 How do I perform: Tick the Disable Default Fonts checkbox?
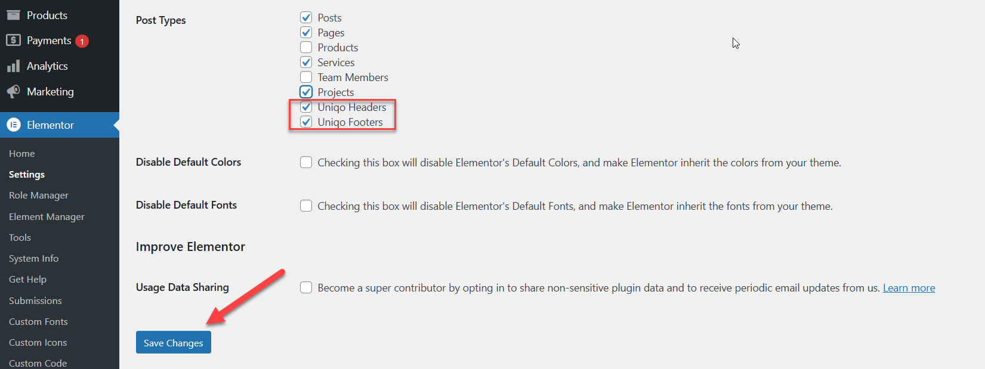point(306,206)
